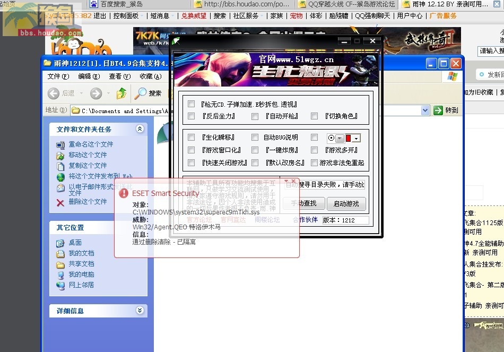Screen dimensions: 504x352
Task: Click the green leaf icon in cheat tool title bar
Action: point(176,41)
